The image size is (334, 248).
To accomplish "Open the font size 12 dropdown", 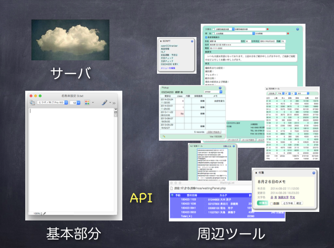I will coord(75,103).
